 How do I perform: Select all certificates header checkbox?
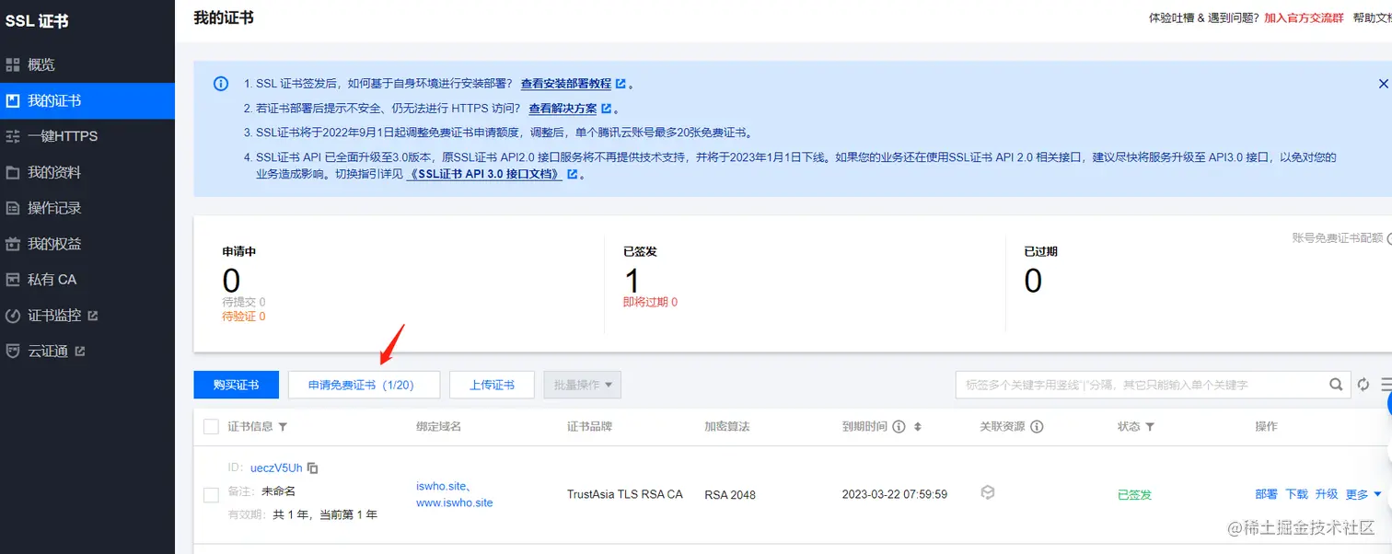click(x=211, y=426)
